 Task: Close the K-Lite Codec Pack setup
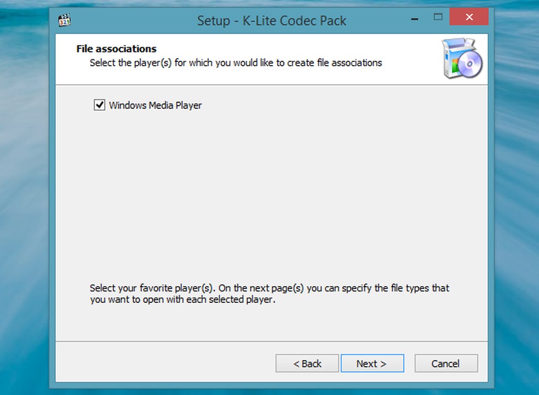pos(469,17)
